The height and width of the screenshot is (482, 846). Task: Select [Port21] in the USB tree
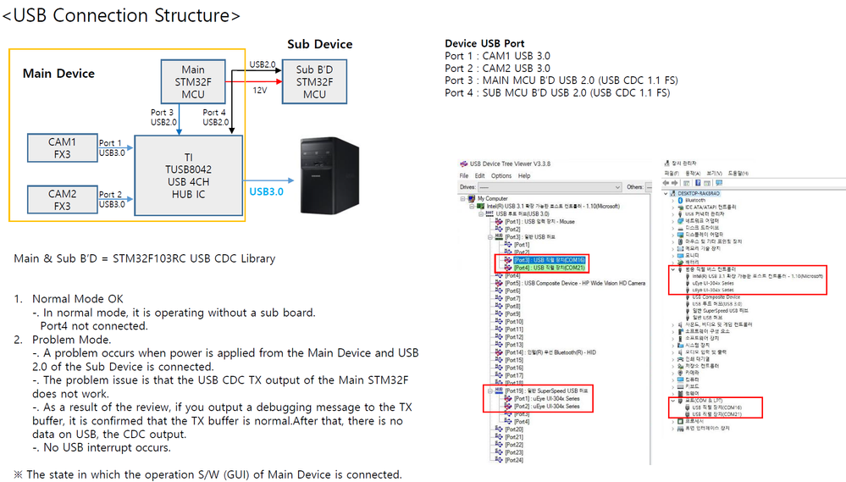click(514, 437)
